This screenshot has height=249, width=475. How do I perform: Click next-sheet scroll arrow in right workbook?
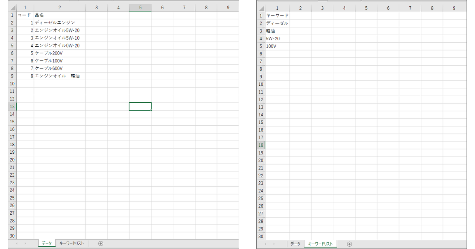(274, 244)
